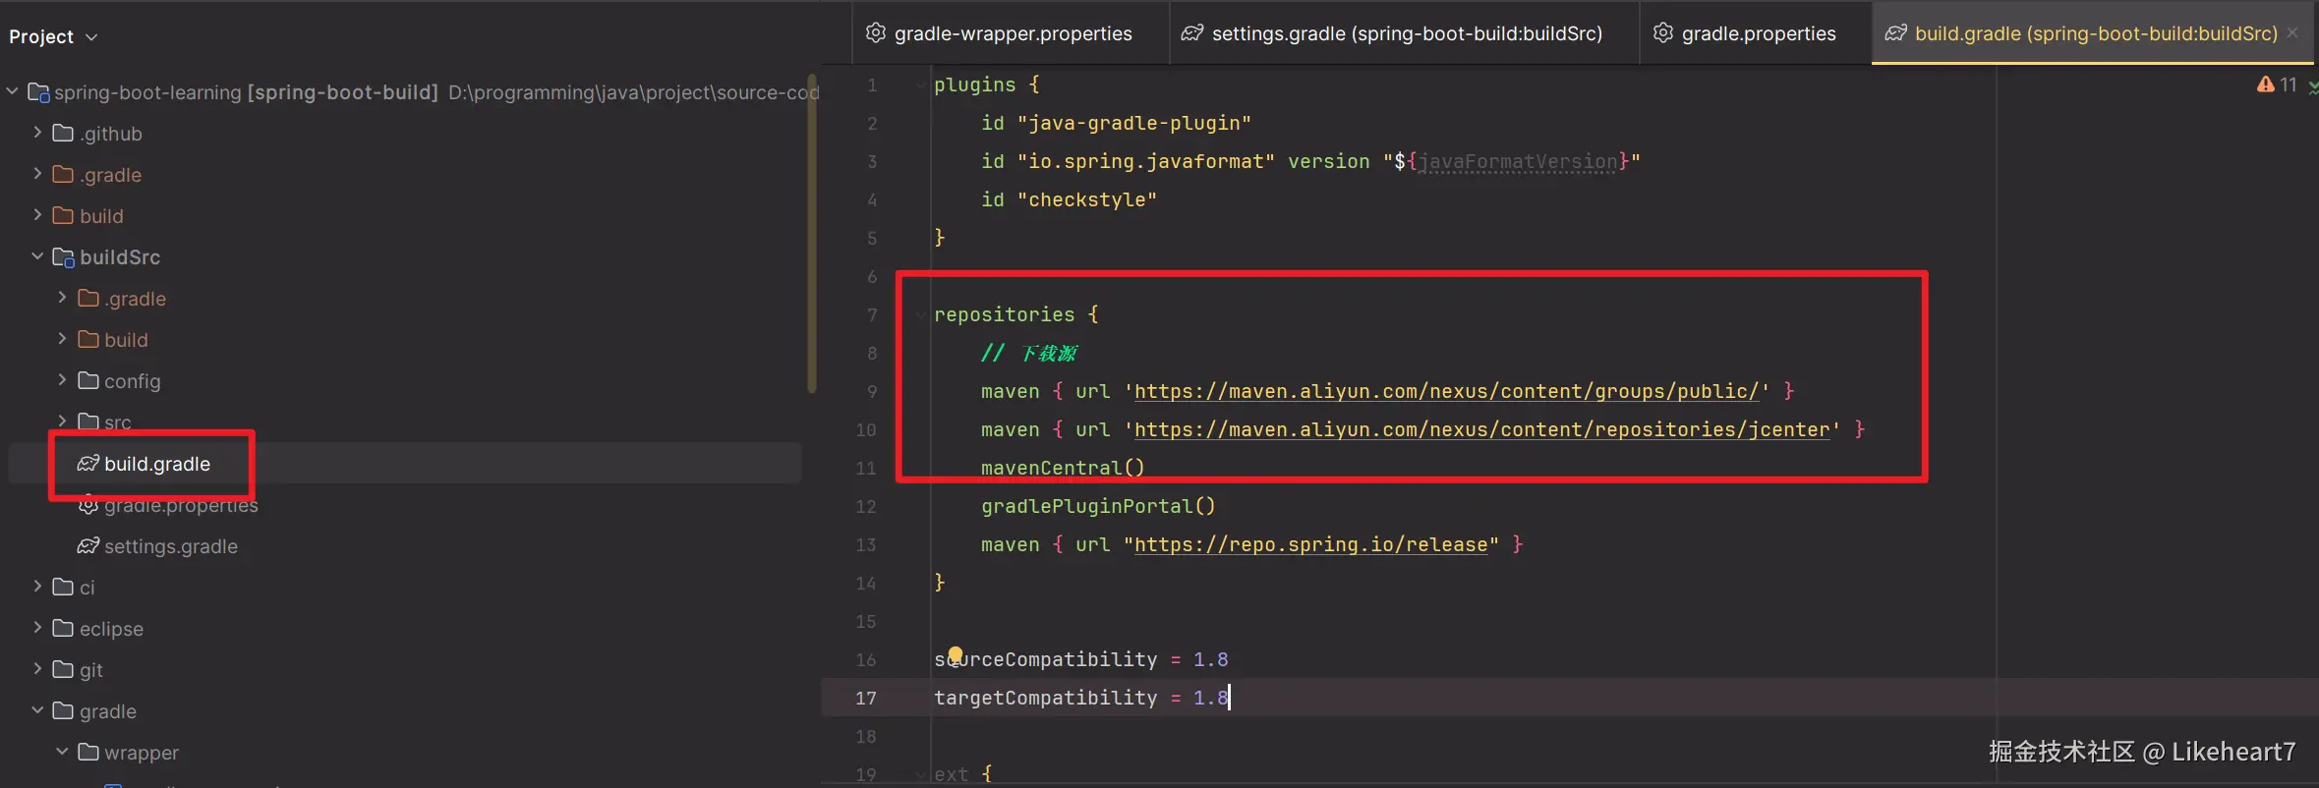2319x788 pixels.
Task: Click the Gradle file icon beside build.gradle in tree
Action: coord(88,464)
